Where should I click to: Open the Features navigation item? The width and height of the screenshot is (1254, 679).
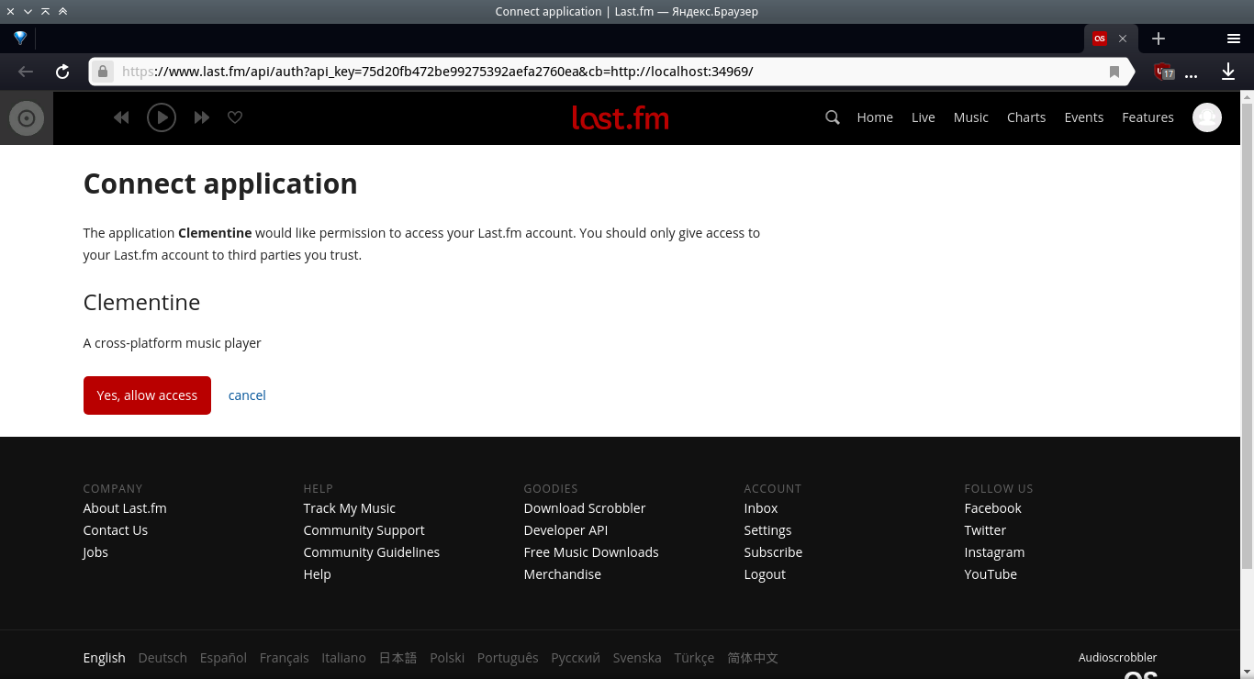[x=1148, y=117]
